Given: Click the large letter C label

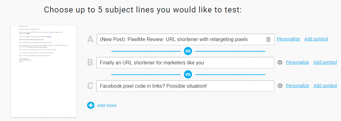Looking at the screenshot, I should click(x=90, y=86).
